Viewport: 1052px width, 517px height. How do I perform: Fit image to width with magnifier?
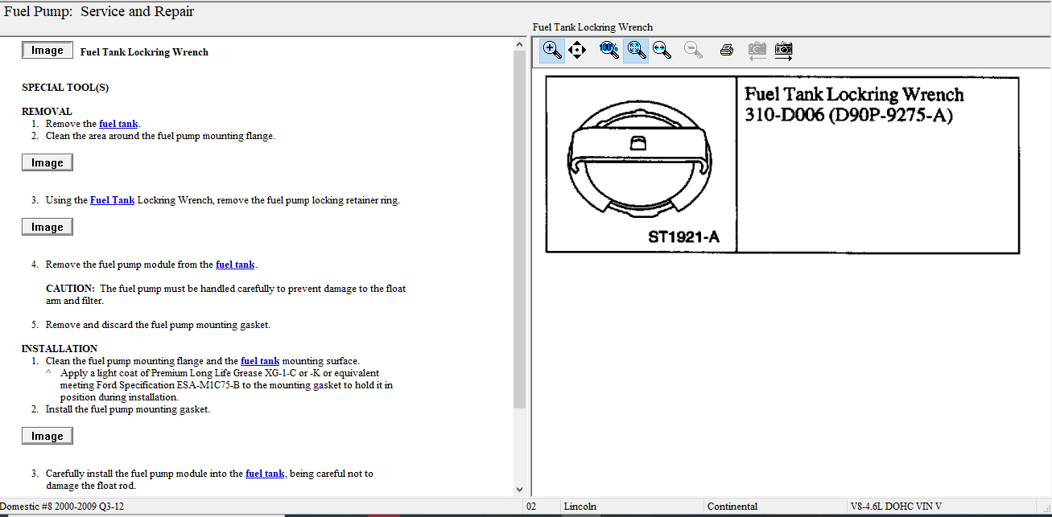click(x=662, y=50)
